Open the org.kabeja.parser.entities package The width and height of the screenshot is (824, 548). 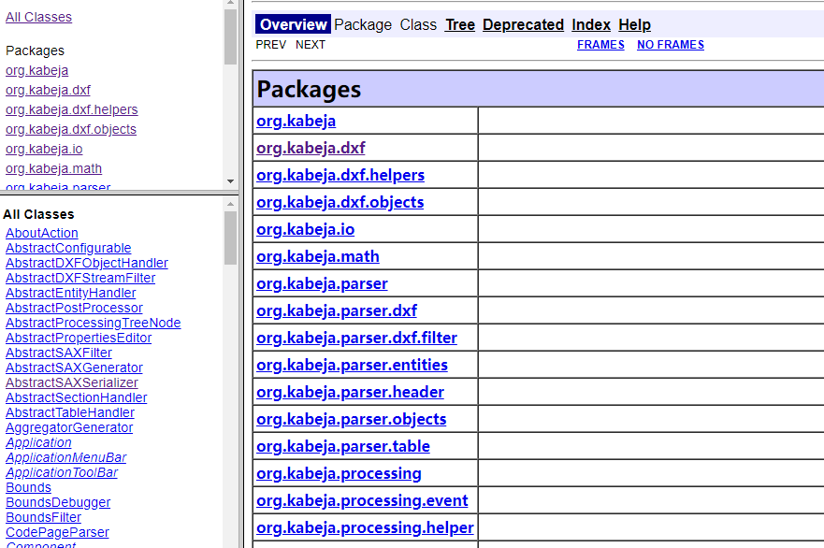(x=352, y=365)
